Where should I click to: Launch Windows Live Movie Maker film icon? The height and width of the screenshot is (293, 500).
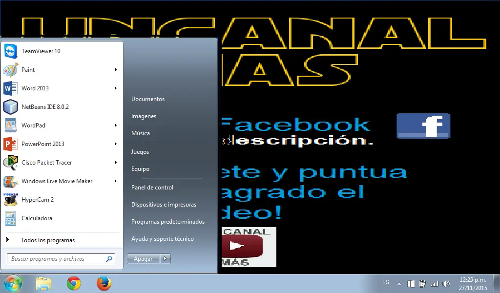coord(11,181)
